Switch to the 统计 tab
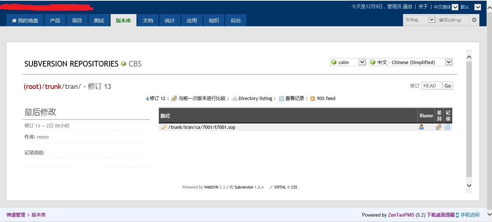The width and height of the screenshot is (492, 222). point(170,21)
